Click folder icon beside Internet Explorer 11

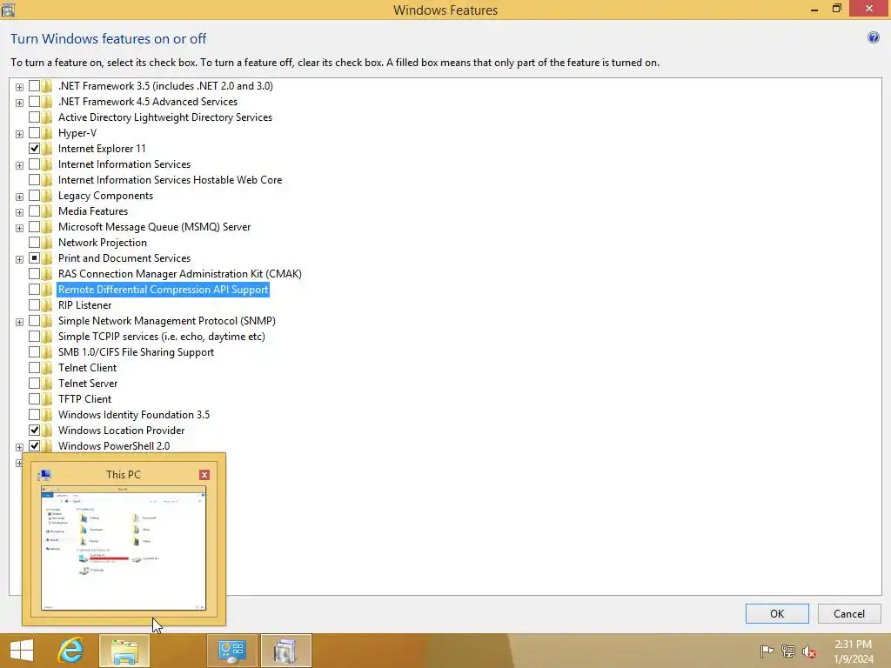47,148
